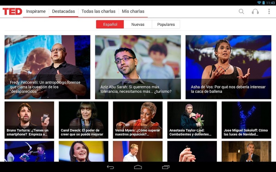
Task: Open the Todas las charlas tab
Action: 98,11
